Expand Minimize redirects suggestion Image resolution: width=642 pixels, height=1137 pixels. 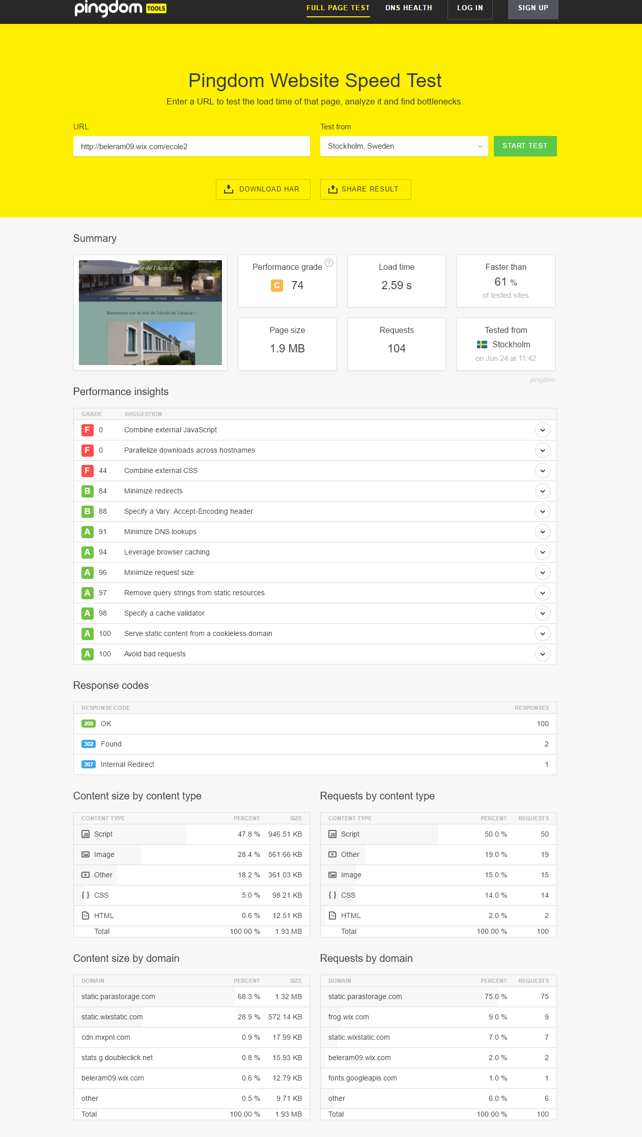tap(543, 491)
